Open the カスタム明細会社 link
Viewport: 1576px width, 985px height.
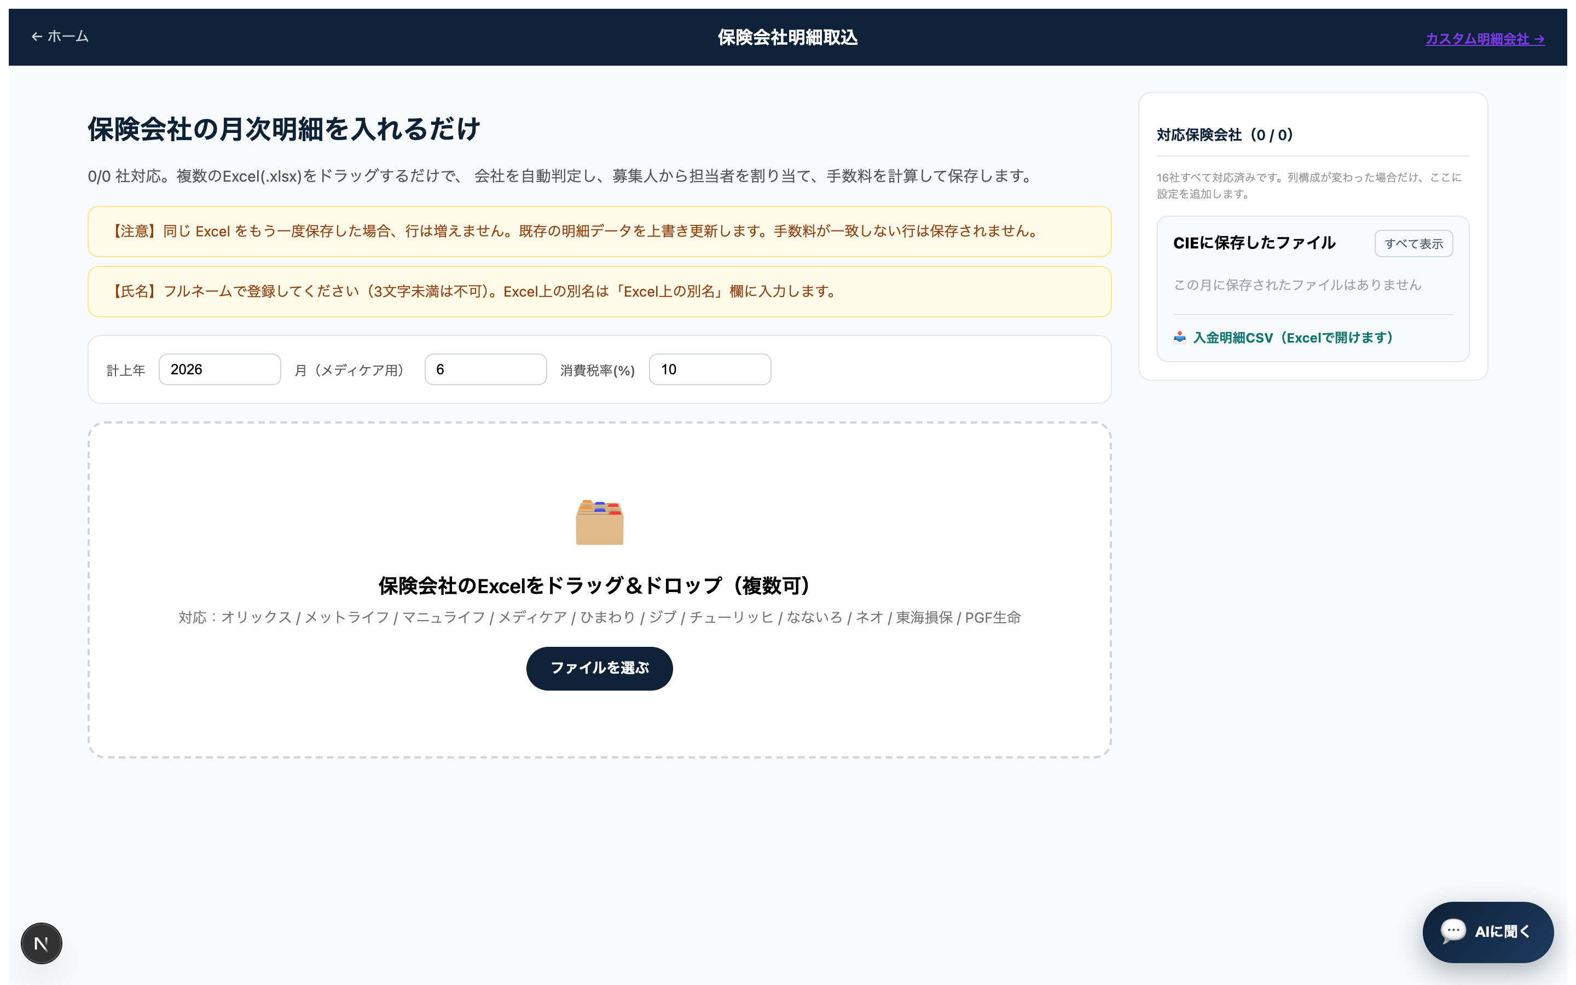pyautogui.click(x=1485, y=38)
